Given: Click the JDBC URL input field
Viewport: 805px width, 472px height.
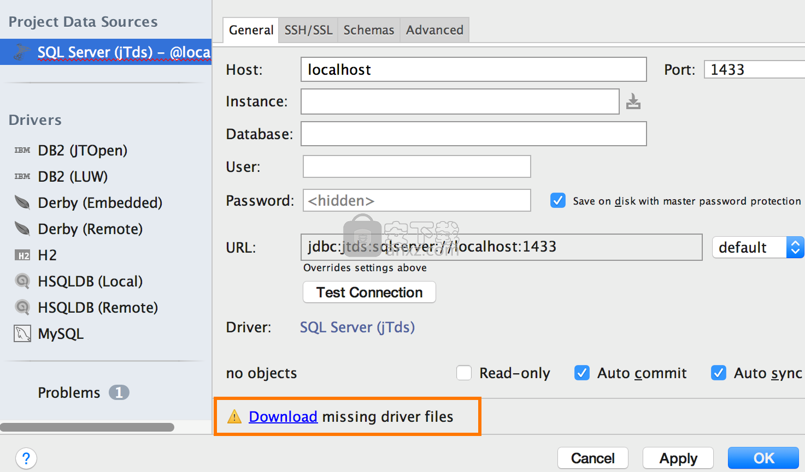Looking at the screenshot, I should [502, 247].
